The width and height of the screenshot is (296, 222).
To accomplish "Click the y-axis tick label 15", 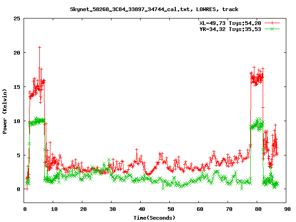I will tap(17, 87).
